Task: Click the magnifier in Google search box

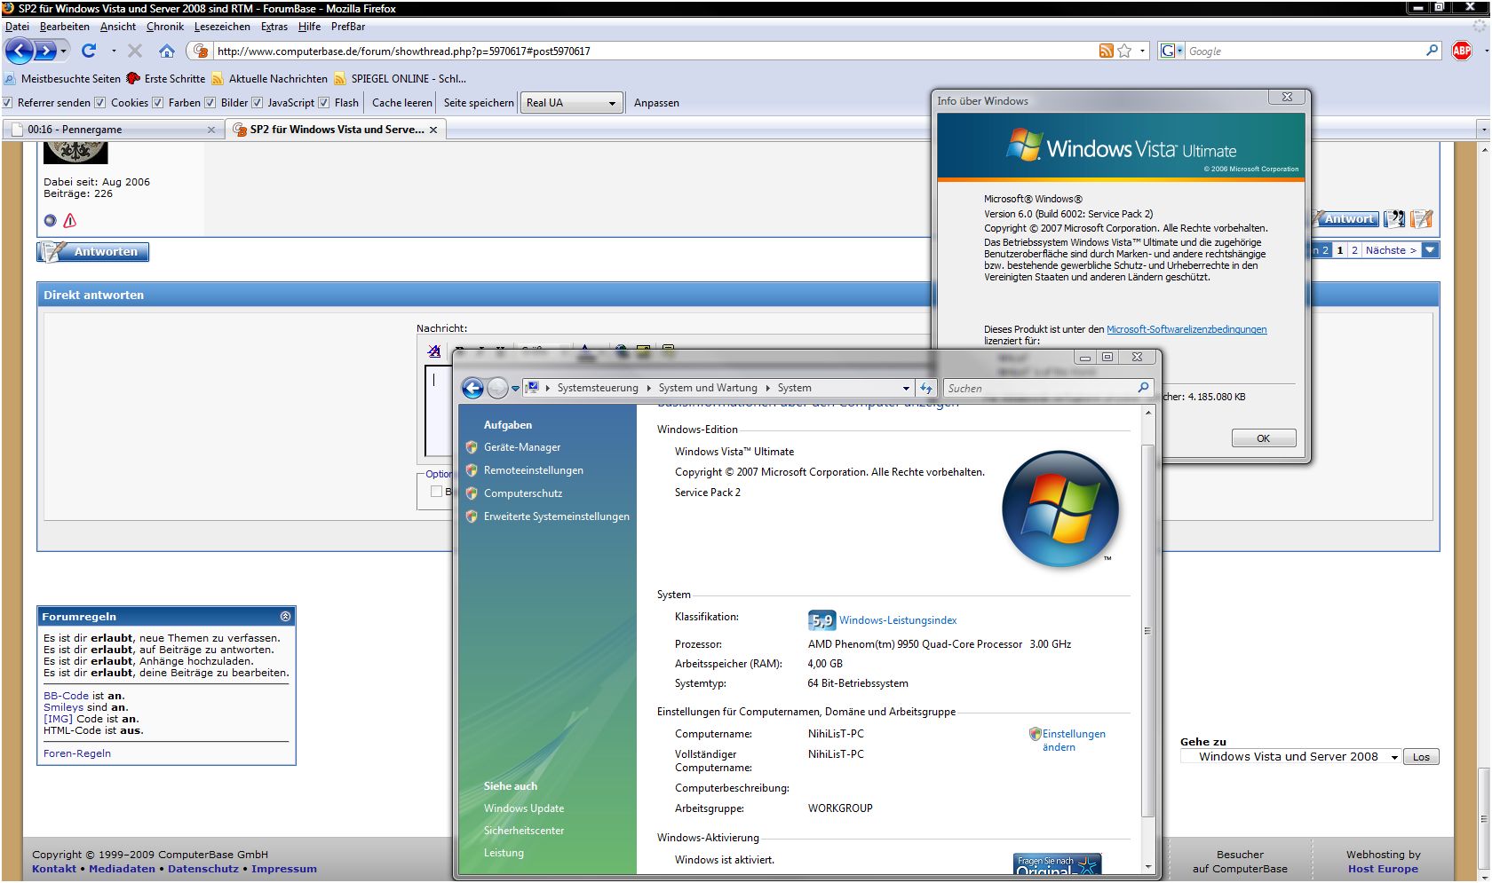Action: 1432,51
